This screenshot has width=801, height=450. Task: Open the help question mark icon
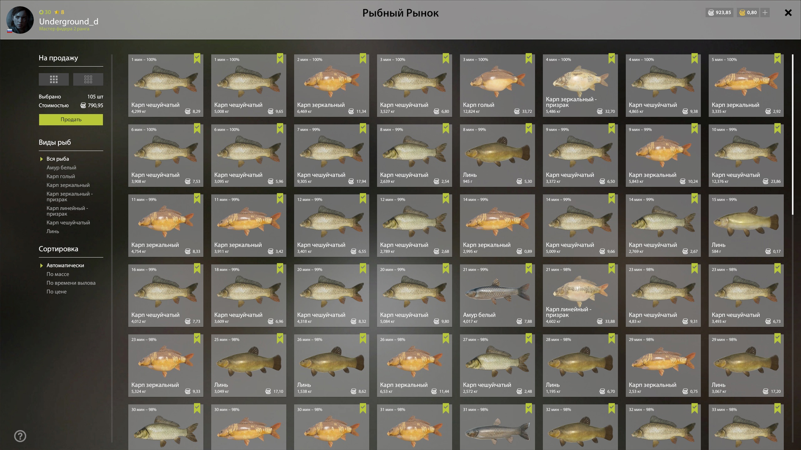(20, 436)
